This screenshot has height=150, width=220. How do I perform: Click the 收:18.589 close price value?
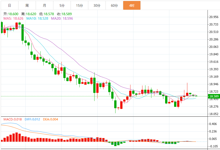pos(64,14)
